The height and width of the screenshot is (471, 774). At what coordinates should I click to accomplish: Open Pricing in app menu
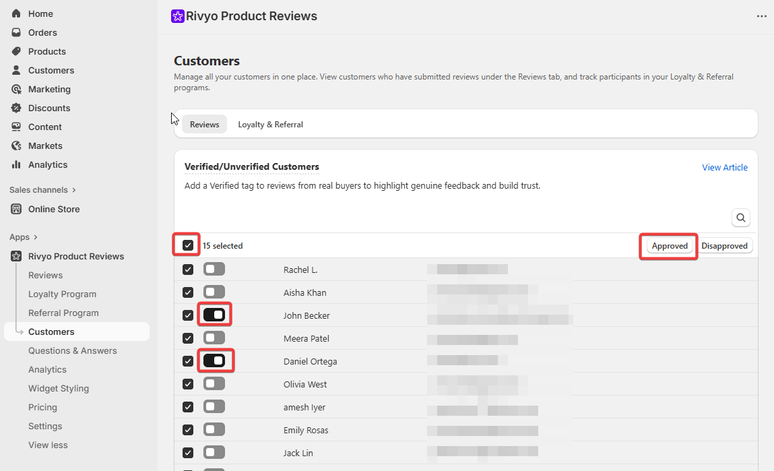pos(42,407)
